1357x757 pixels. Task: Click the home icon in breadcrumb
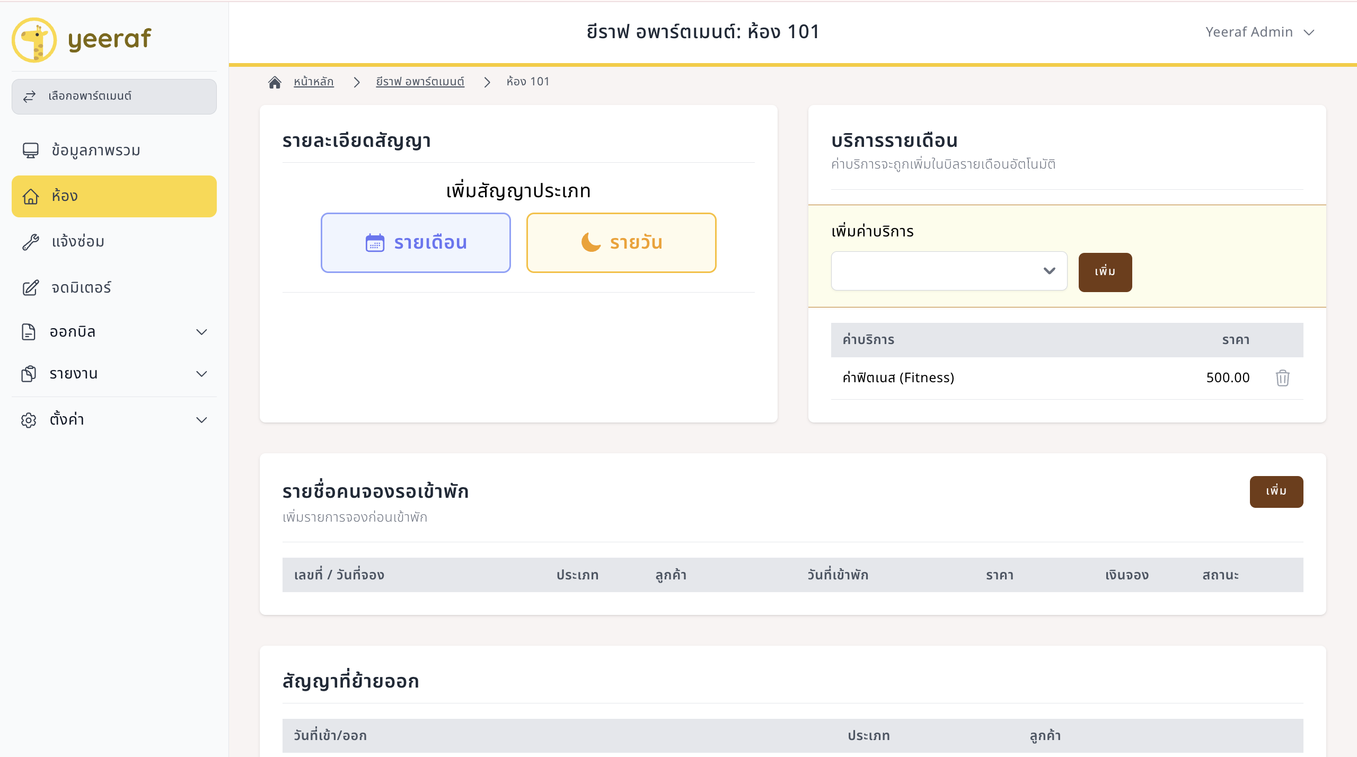(x=275, y=82)
